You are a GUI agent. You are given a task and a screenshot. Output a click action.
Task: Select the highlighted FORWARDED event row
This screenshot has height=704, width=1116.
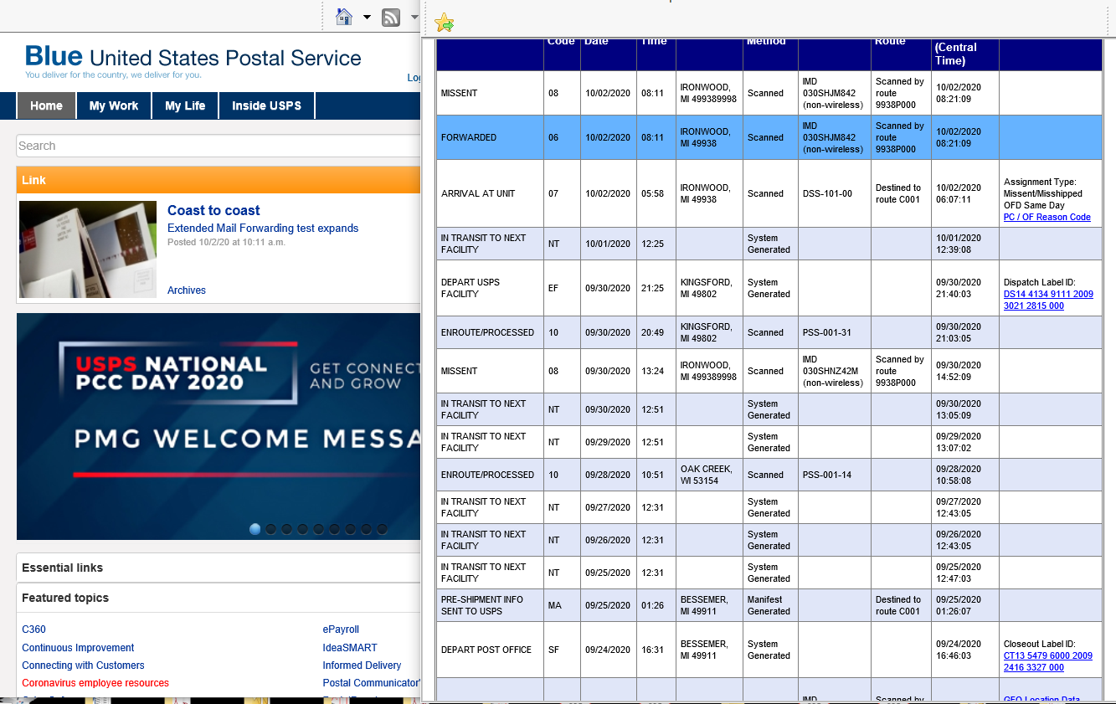click(x=769, y=137)
